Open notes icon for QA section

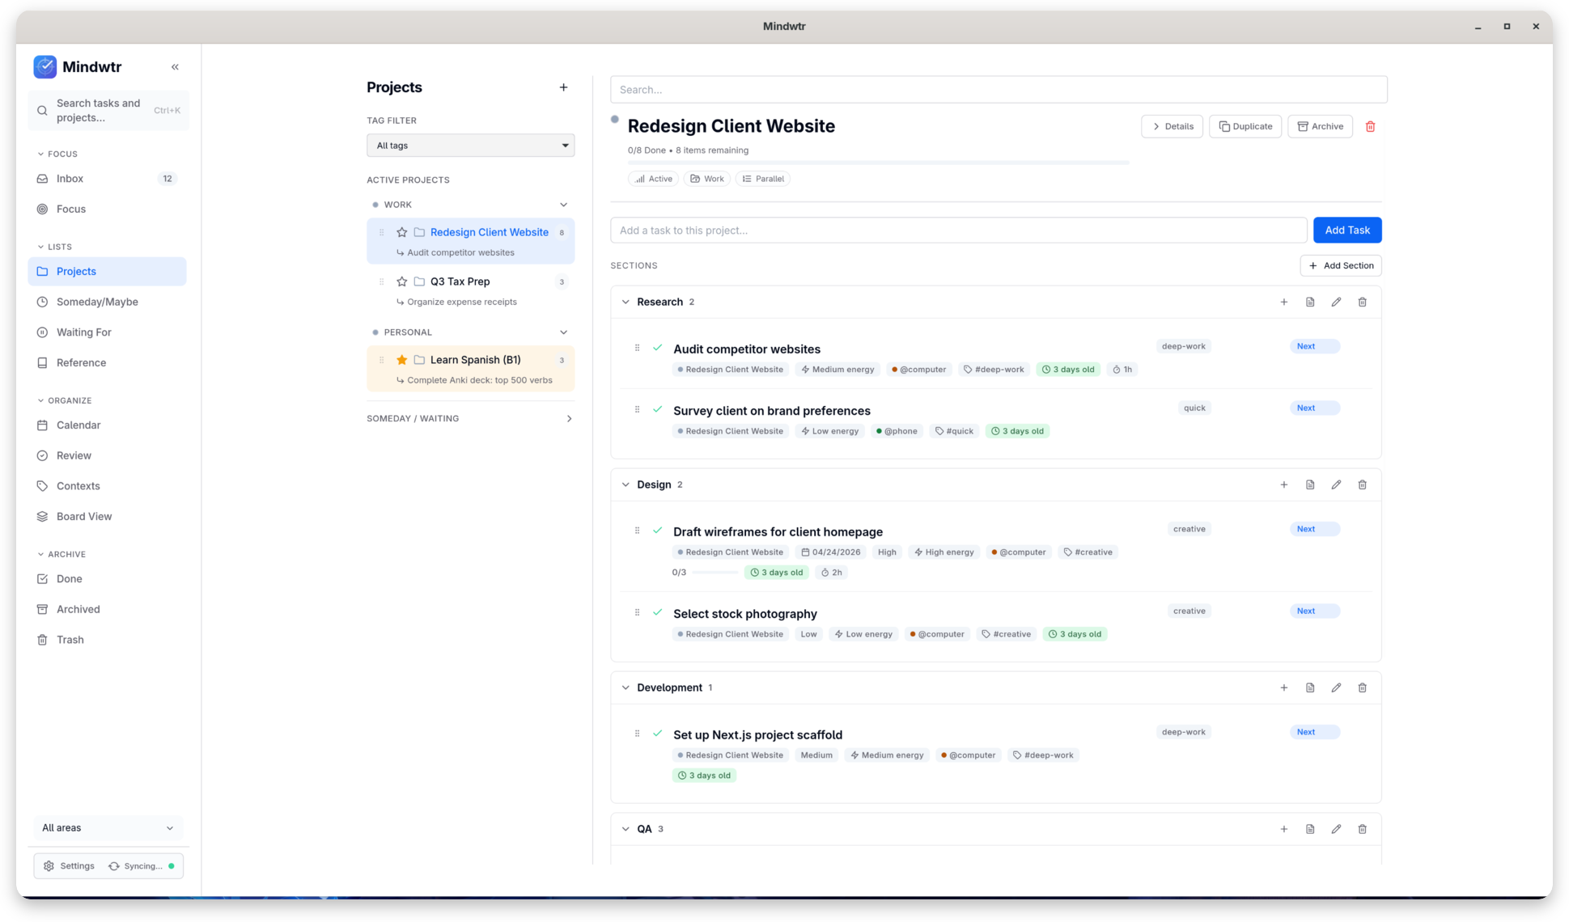[1310, 829]
